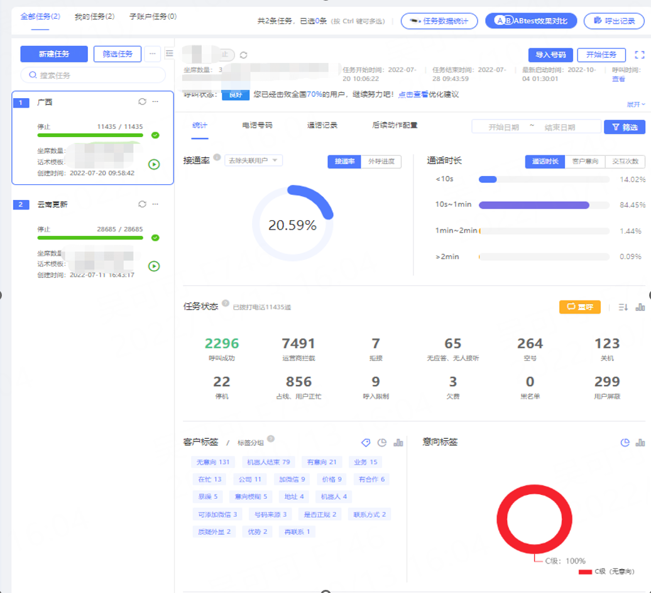Open the bar chart view in 任务状态

(640, 307)
